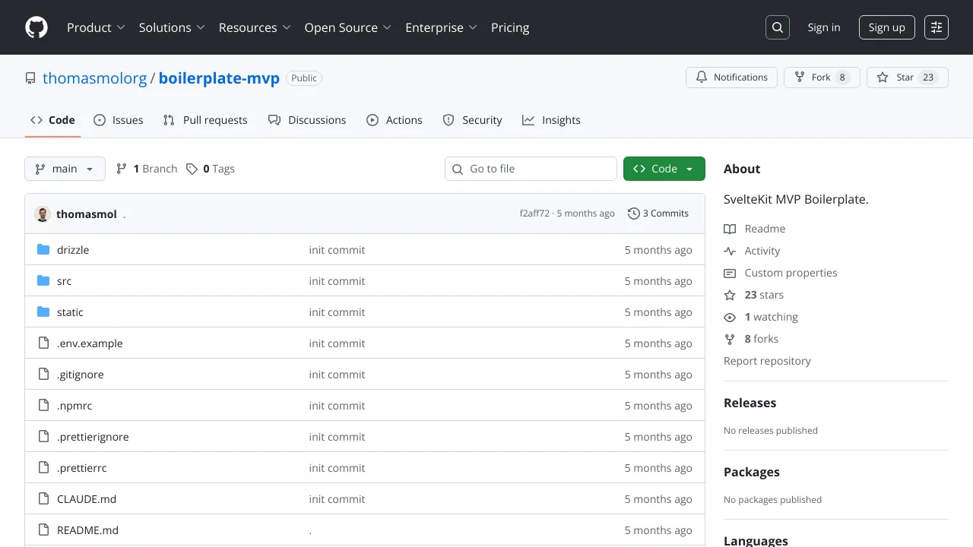
Task: Open the drizzle folder icon
Action: [43, 250]
